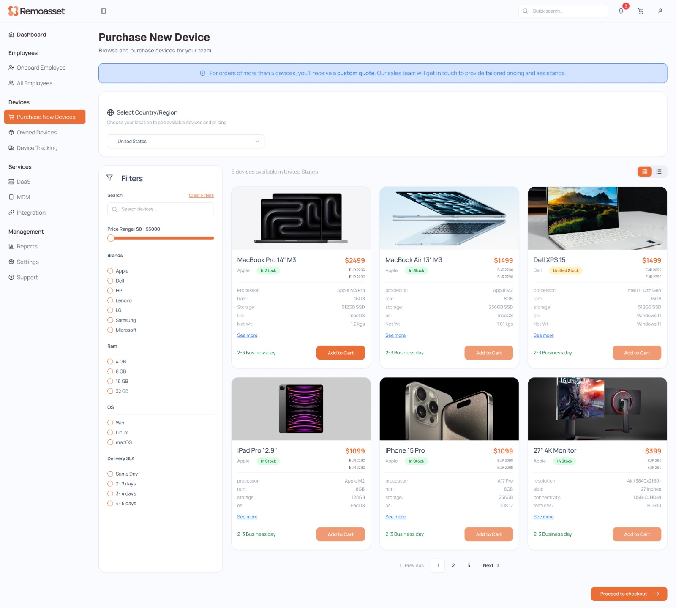Image resolution: width=676 pixels, height=608 pixels.
Task: Open the user profile icon
Action: pyautogui.click(x=660, y=11)
